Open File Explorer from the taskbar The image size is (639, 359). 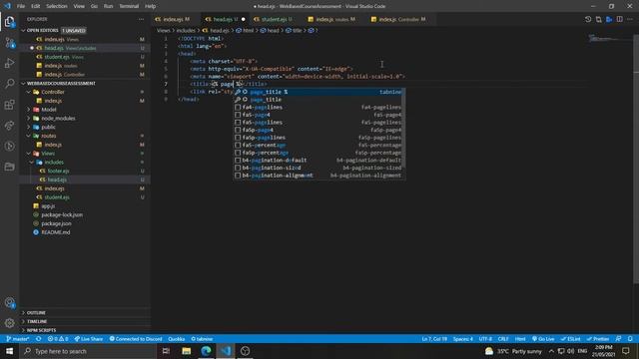[187, 351]
